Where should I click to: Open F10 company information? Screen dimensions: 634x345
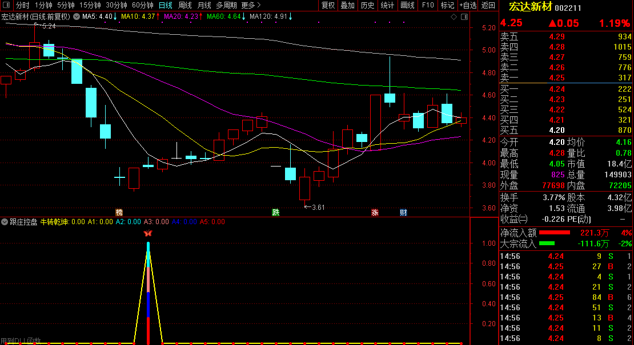(428, 5)
